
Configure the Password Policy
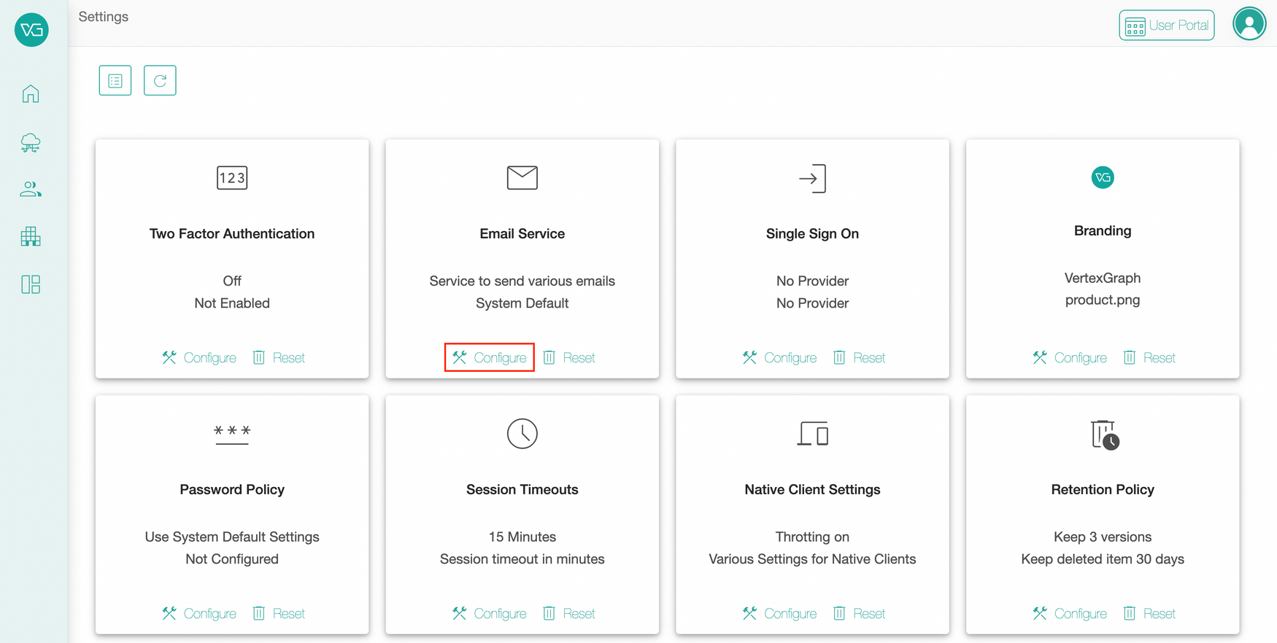point(199,613)
